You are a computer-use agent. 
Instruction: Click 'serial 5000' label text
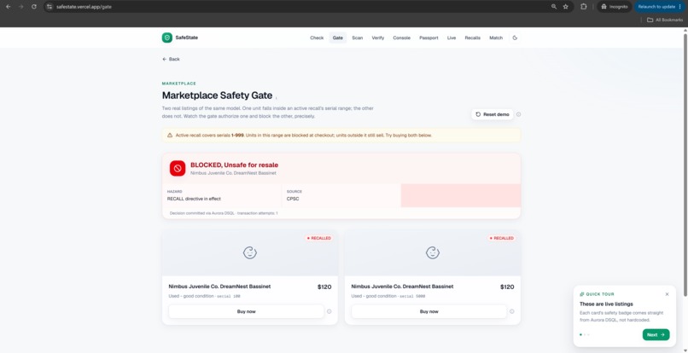click(x=412, y=297)
